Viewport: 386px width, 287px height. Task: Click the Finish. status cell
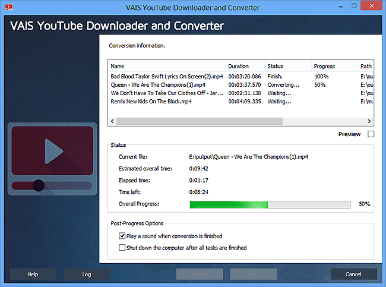(x=275, y=77)
